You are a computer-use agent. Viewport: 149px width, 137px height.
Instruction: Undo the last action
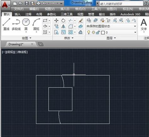(44, 3)
